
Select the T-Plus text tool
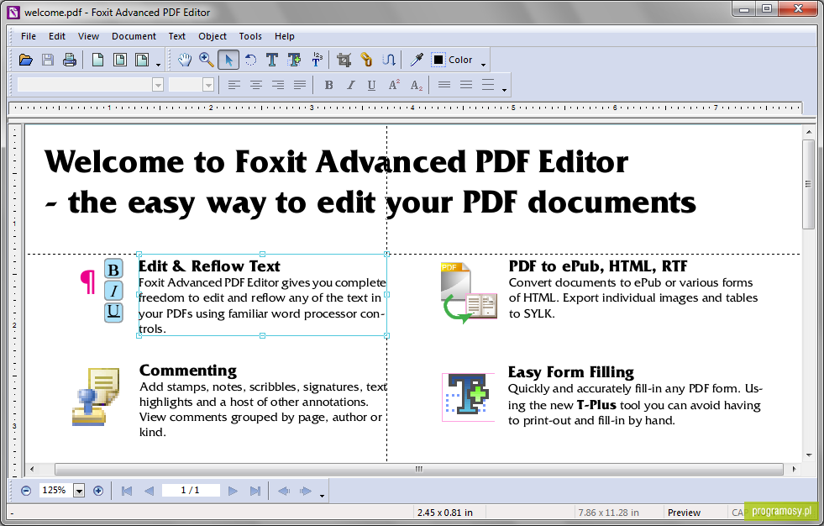tap(294, 60)
